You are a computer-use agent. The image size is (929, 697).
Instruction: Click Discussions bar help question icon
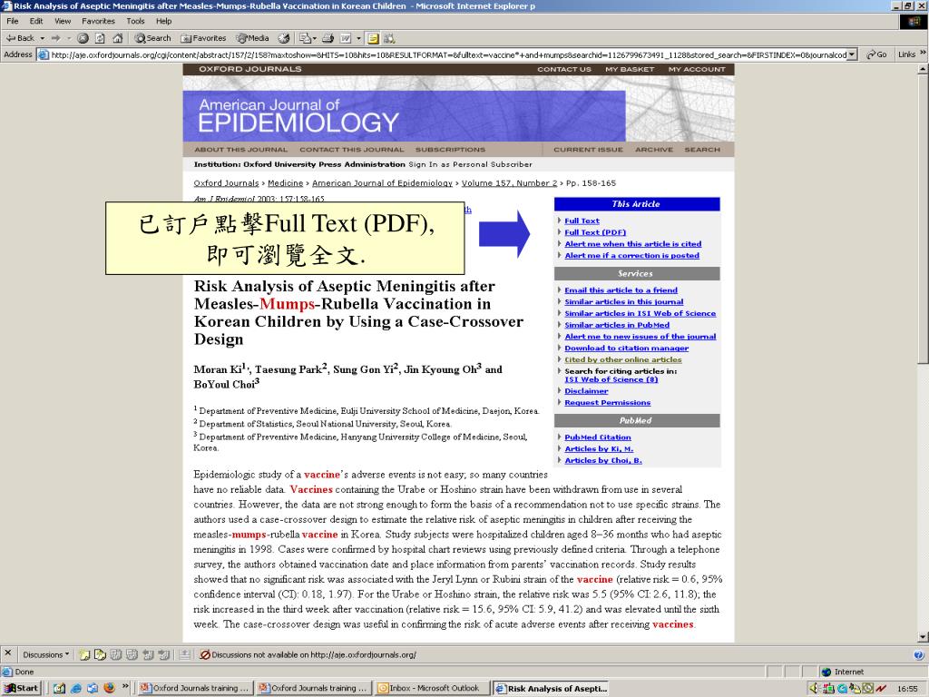pos(918,654)
